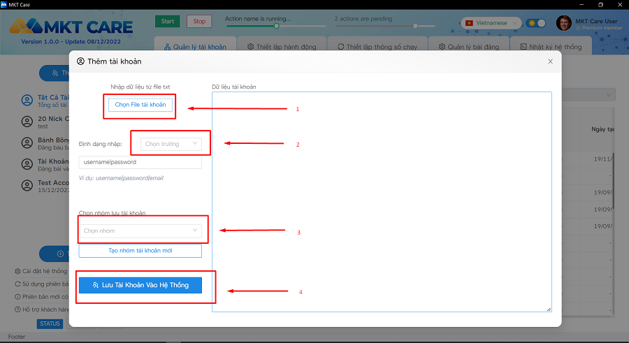Expand the Chọn nhóm dropdown
The height and width of the screenshot is (343, 629).
coord(140,231)
